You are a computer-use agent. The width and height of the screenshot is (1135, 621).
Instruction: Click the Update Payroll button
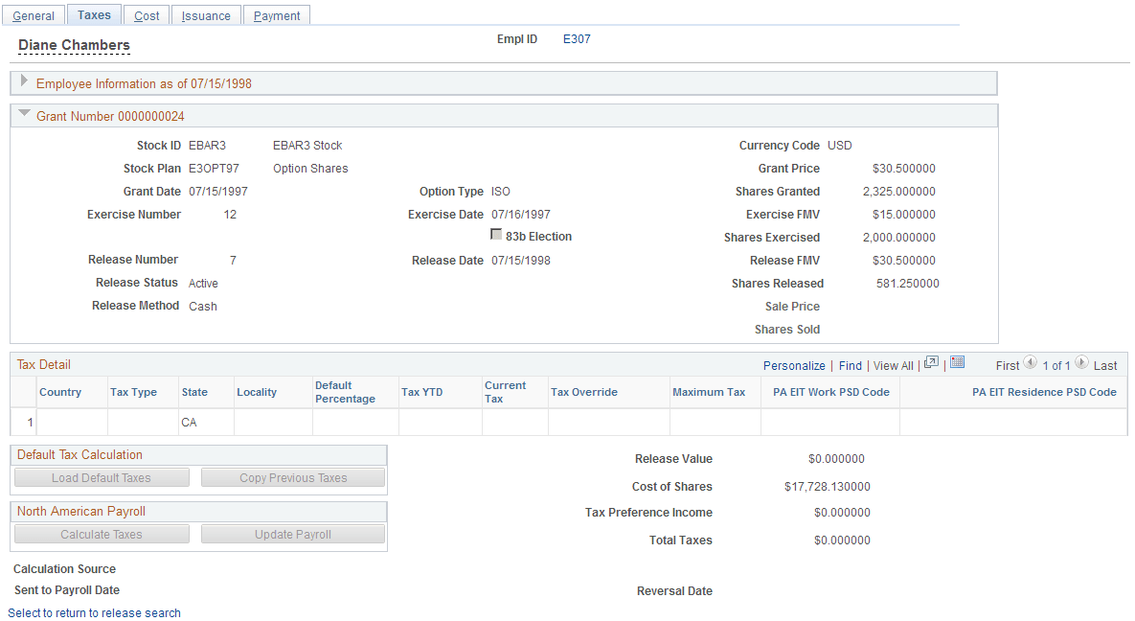(x=292, y=534)
